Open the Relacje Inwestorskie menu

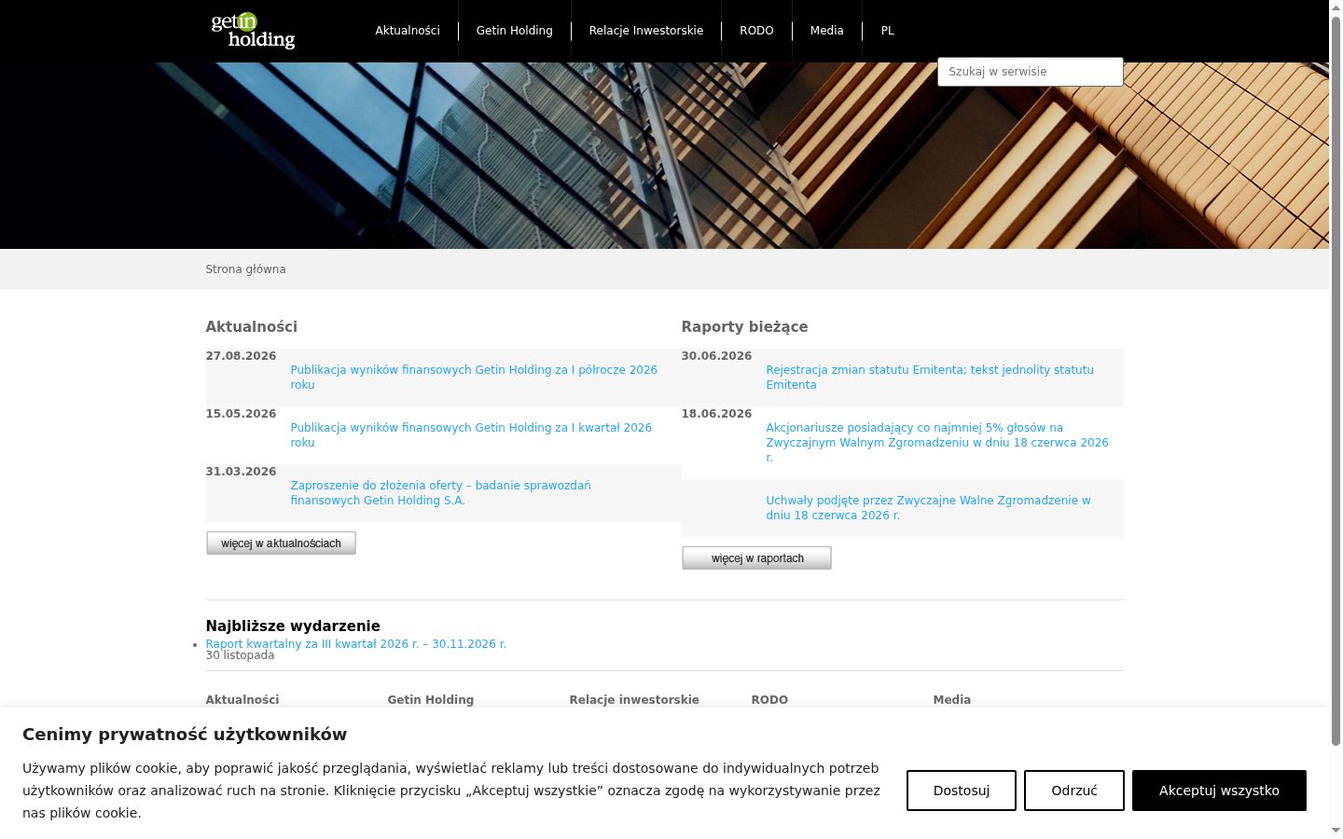646,31
